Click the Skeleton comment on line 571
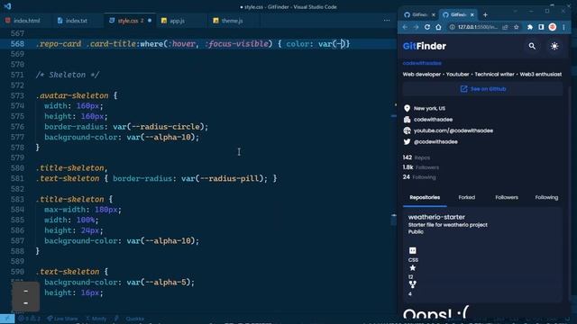Screen dimensions: 577x324 click(x=68, y=75)
